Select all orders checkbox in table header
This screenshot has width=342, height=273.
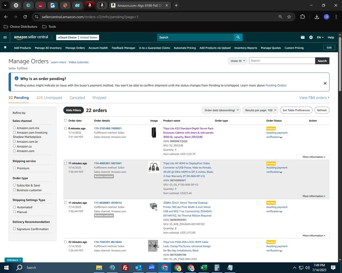pyautogui.click(x=65, y=120)
